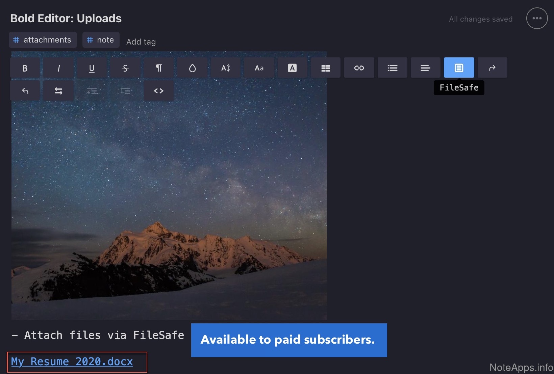Open font family Aa dropdown

(259, 68)
